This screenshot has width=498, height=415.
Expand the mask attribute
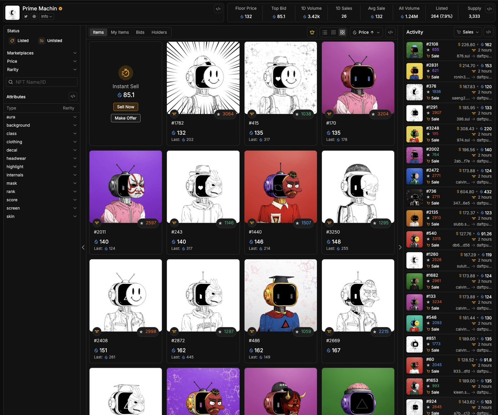coord(42,183)
